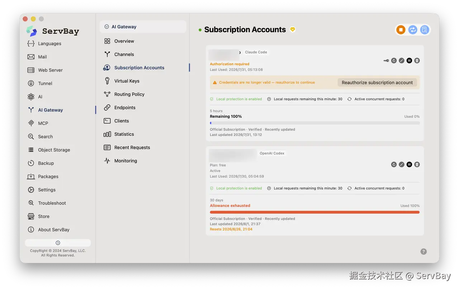Open Virtual Keys page
The width and height of the screenshot is (459, 289).
coord(127,81)
